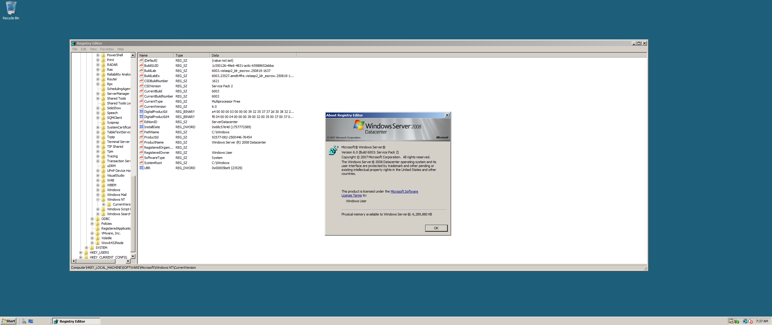Expand the Terminal Server tree node
Screen dimensions: 772x325
point(98,142)
